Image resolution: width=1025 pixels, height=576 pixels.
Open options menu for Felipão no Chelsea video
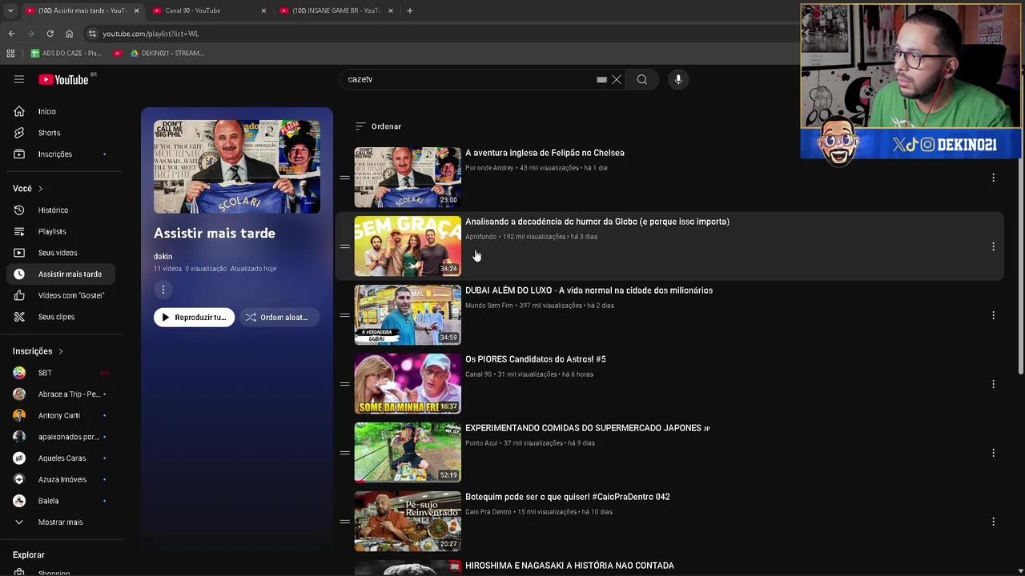993,178
